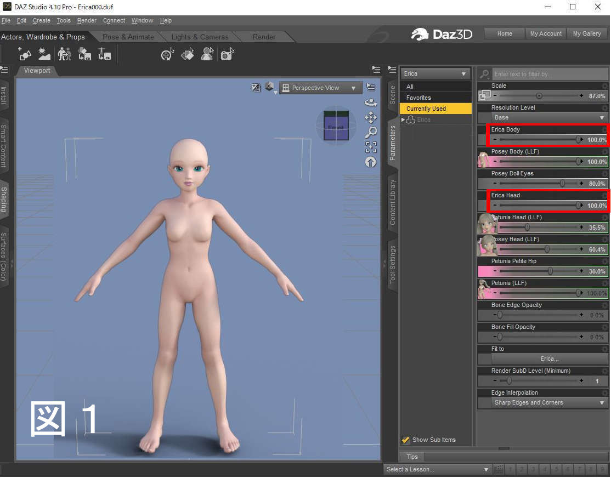Image resolution: width=611 pixels, height=478 pixels.
Task: Click the viewport frame selection control
Action: [371, 147]
